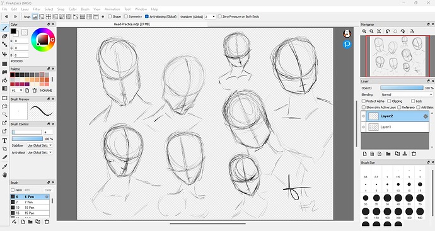The image size is (435, 231).
Task: Open the File menu
Action: [4, 9]
